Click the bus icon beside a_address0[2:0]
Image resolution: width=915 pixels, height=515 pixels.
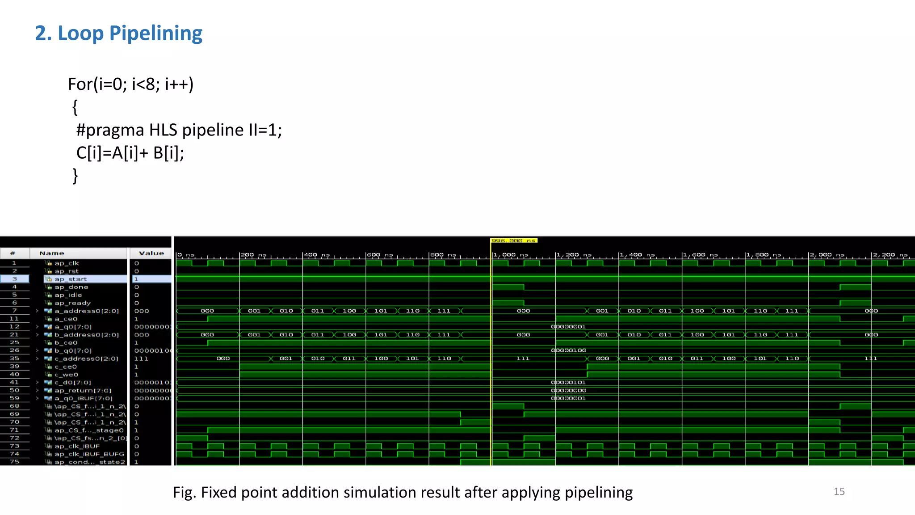48,311
